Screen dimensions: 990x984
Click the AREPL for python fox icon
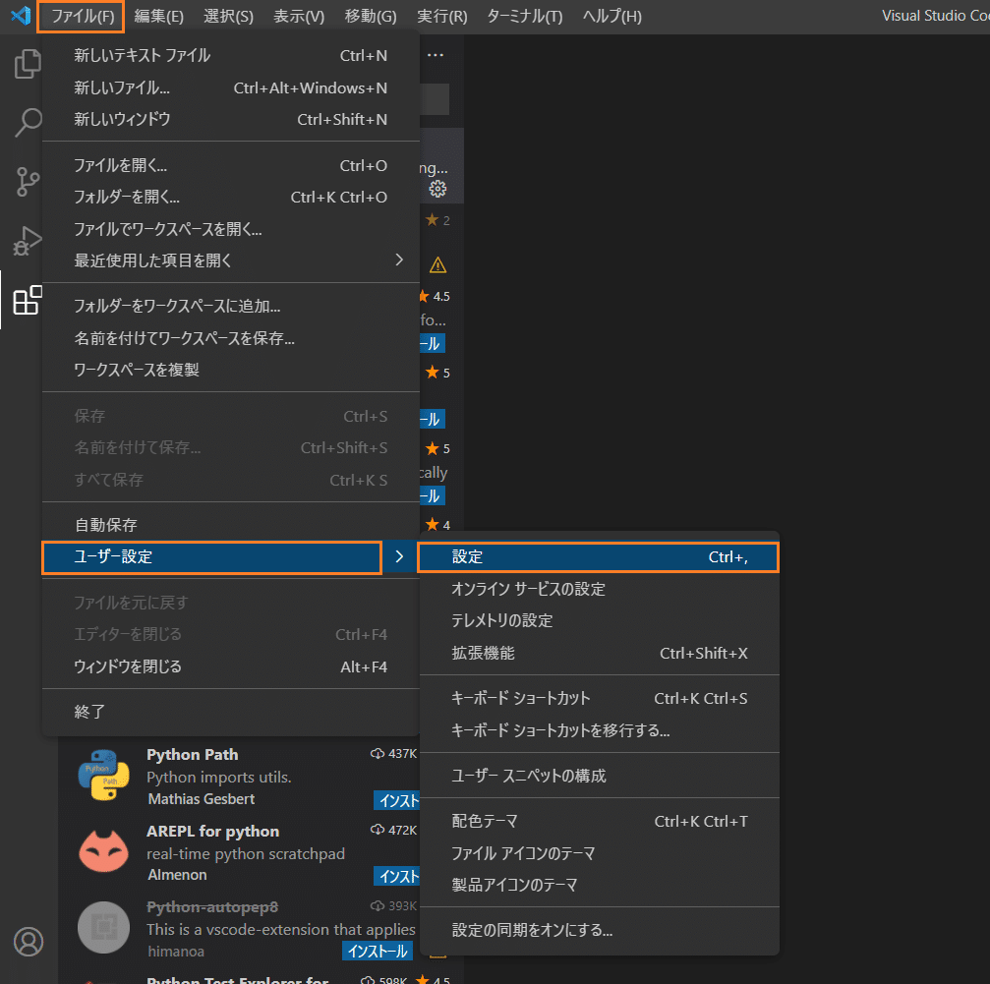pos(103,851)
